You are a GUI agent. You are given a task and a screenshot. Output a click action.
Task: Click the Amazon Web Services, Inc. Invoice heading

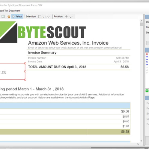click(x=68, y=43)
